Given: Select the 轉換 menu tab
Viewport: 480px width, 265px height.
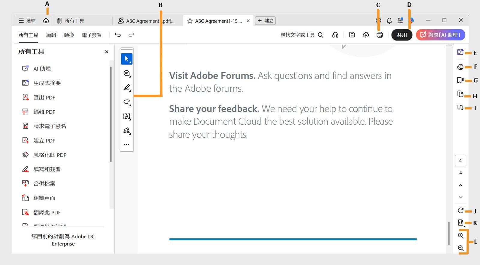Looking at the screenshot, I should 69,35.
